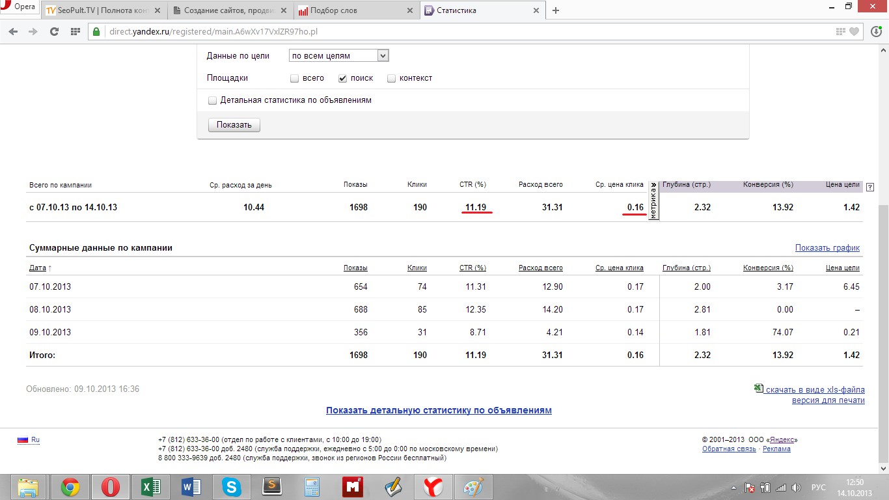
Task: Open the network signal tray icon
Action: [x=781, y=488]
